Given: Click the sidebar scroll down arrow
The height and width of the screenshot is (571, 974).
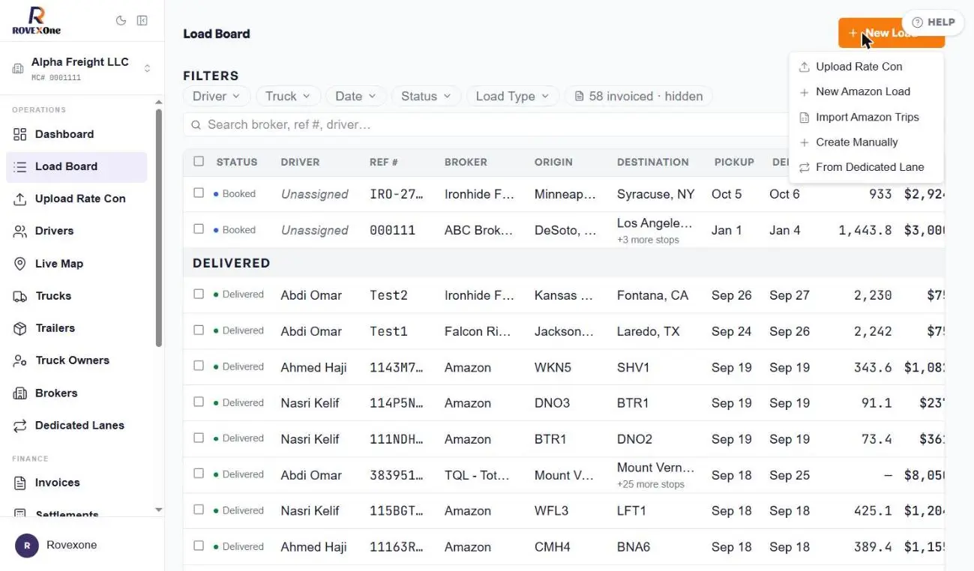Looking at the screenshot, I should (158, 510).
